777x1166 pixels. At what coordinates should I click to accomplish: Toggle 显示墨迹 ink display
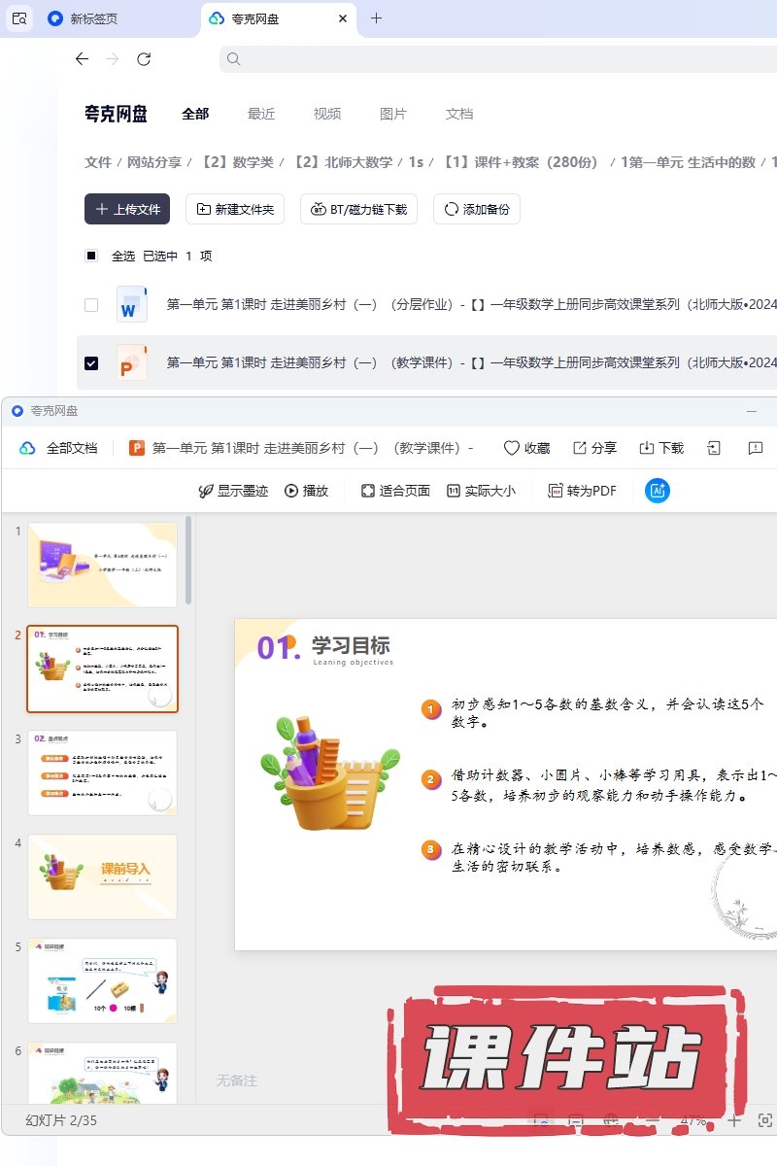[233, 491]
